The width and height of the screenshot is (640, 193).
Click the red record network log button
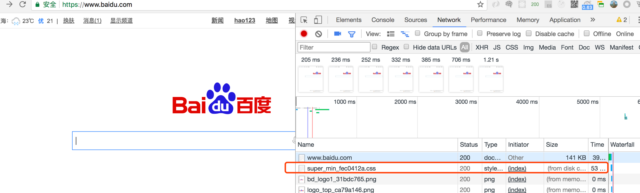click(304, 34)
